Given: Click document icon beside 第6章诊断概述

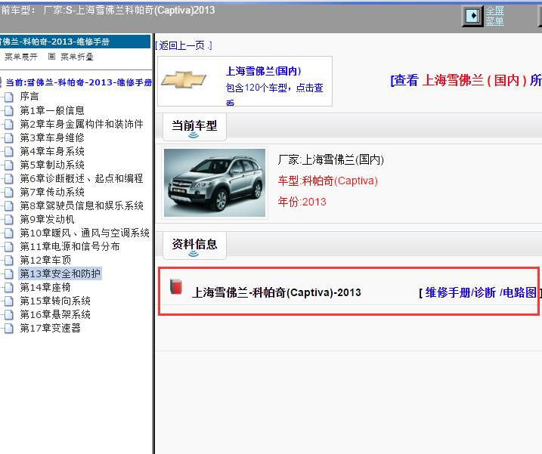Looking at the screenshot, I should (x=9, y=178).
